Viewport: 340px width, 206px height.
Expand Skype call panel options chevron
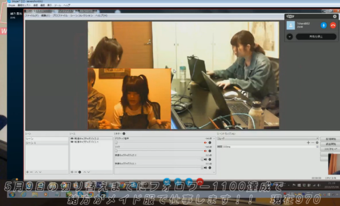[x=290, y=37]
